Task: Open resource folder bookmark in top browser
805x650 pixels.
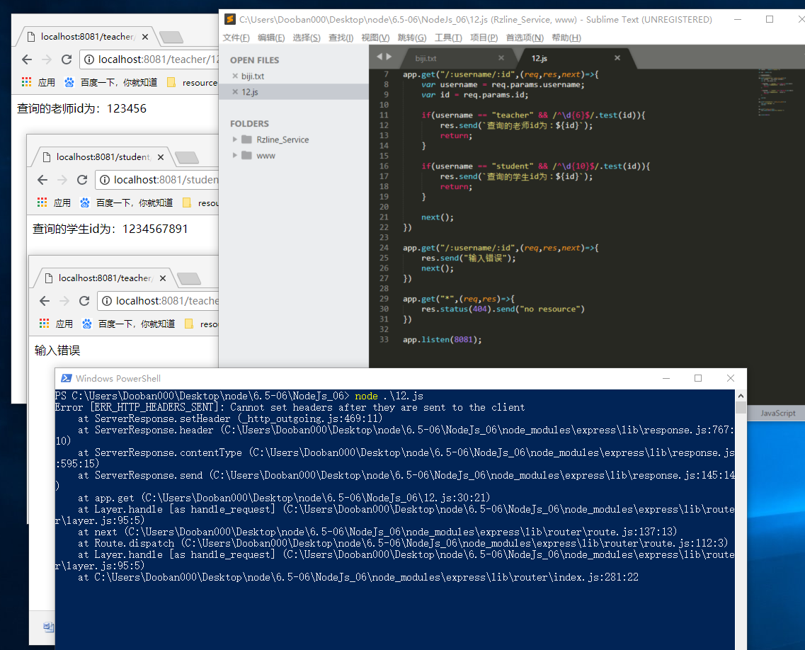Action: pos(193,82)
